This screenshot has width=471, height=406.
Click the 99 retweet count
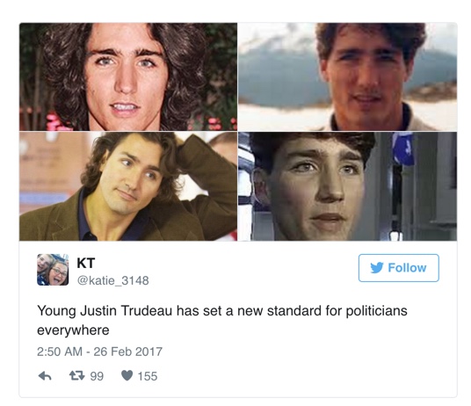[97, 376]
